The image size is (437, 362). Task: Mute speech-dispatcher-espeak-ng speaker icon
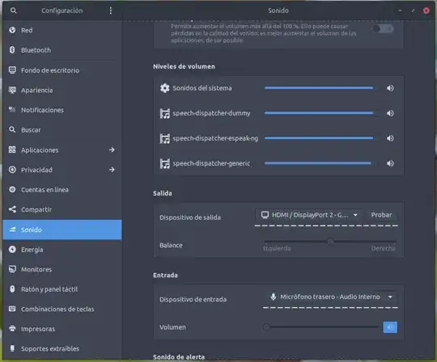coord(390,138)
